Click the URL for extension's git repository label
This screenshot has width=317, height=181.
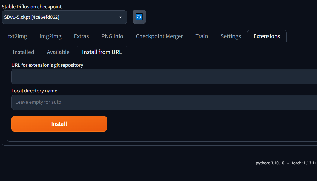47,65
